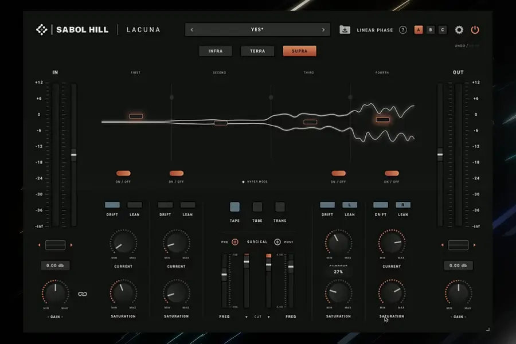Toggle the fourth band ON / OFF switch
The width and height of the screenshot is (516, 344).
click(392, 173)
